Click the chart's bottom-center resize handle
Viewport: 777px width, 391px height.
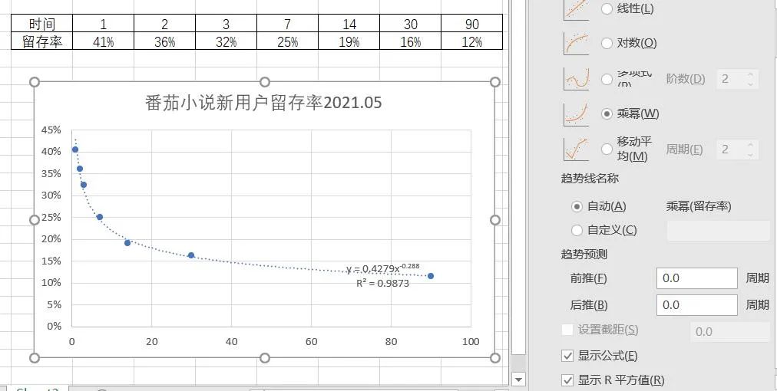[x=265, y=357]
